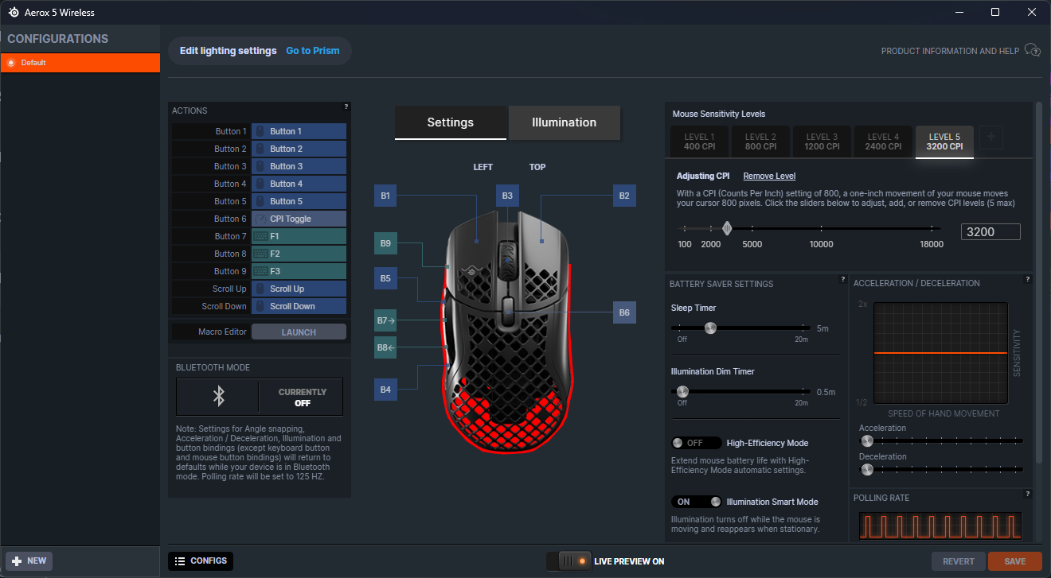The width and height of the screenshot is (1051, 578).
Task: Open Button 8 F2 binding dropdown
Action: click(299, 254)
